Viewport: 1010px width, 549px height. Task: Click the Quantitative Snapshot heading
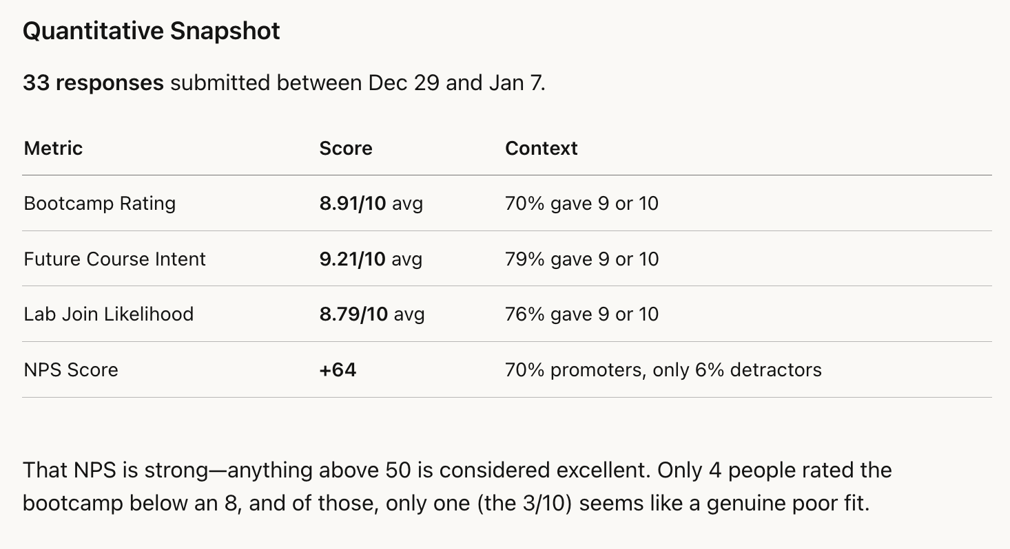pyautogui.click(x=152, y=32)
